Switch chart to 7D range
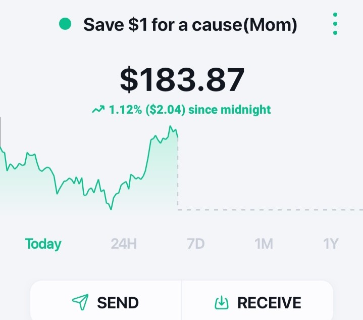This screenshot has height=320, width=363. (x=196, y=244)
